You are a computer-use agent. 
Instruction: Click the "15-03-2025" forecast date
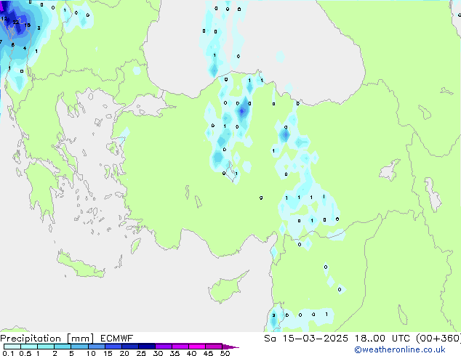(316, 339)
